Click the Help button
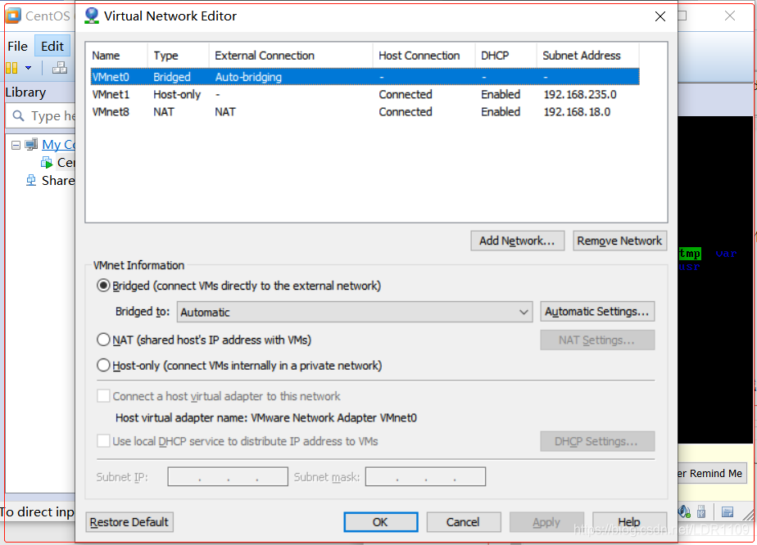 [x=629, y=522]
